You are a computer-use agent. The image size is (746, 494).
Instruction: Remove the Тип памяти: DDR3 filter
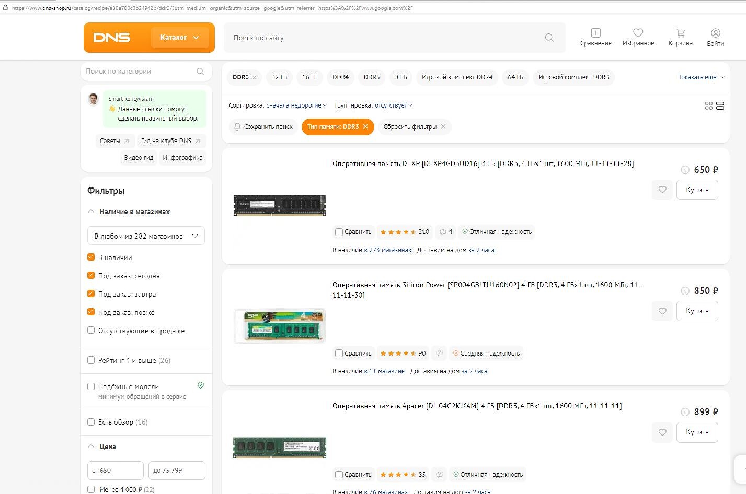tap(365, 127)
